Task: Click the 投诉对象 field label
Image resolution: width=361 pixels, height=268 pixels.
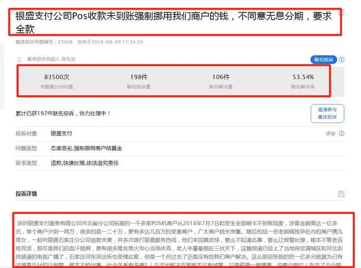Action: pos(27,134)
